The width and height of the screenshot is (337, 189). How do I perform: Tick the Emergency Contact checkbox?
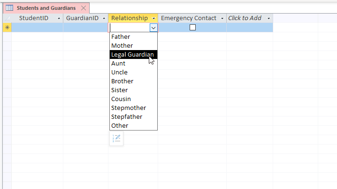pos(192,28)
